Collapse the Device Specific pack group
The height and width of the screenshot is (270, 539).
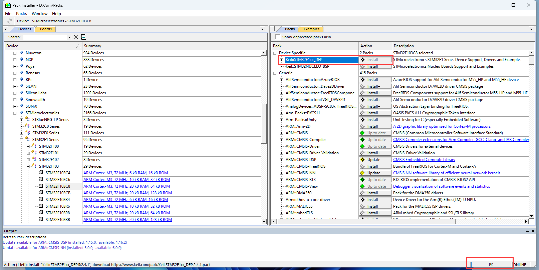click(275, 53)
